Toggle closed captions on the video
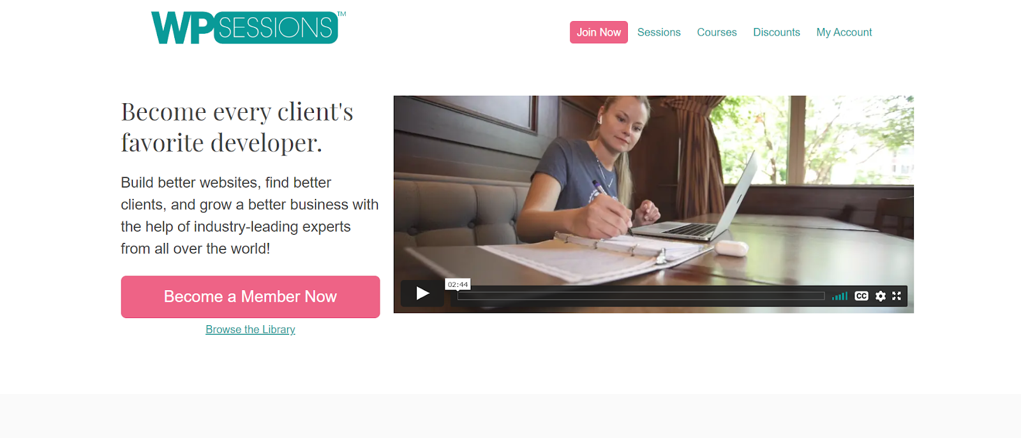 861,296
